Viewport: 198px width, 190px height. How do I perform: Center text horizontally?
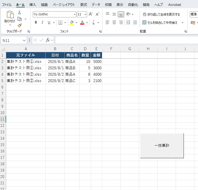click(x=114, y=23)
